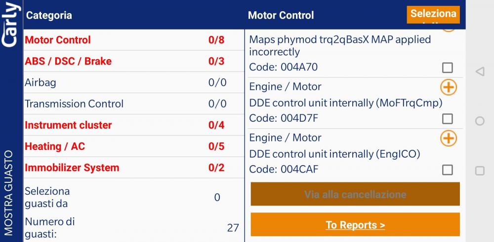
Task: Expand details for fault code 004D7F
Action: pyautogui.click(x=449, y=87)
